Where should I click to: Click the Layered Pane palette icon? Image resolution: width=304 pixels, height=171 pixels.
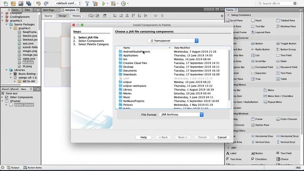pos(253,32)
